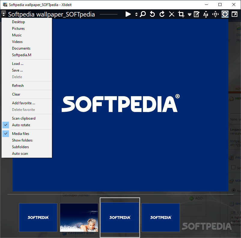Select the beach wallpaper thumbnail
The height and width of the screenshot is (238, 241).
79,217
